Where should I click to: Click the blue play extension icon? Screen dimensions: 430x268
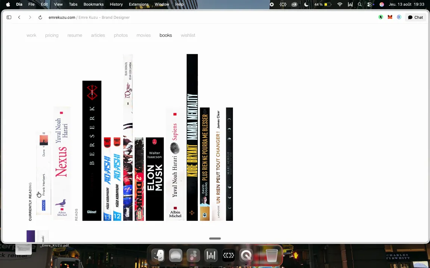click(x=399, y=17)
